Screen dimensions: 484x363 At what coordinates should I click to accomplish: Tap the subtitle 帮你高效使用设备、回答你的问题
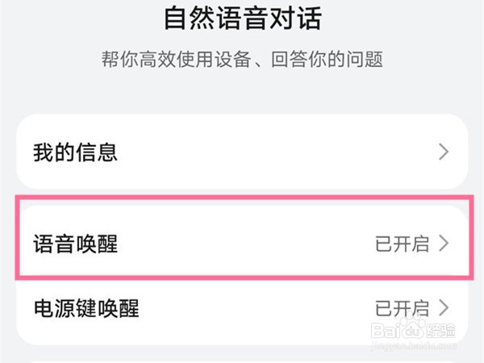coord(242,59)
